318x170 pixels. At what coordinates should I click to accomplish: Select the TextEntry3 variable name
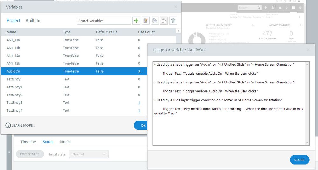tap(14, 103)
